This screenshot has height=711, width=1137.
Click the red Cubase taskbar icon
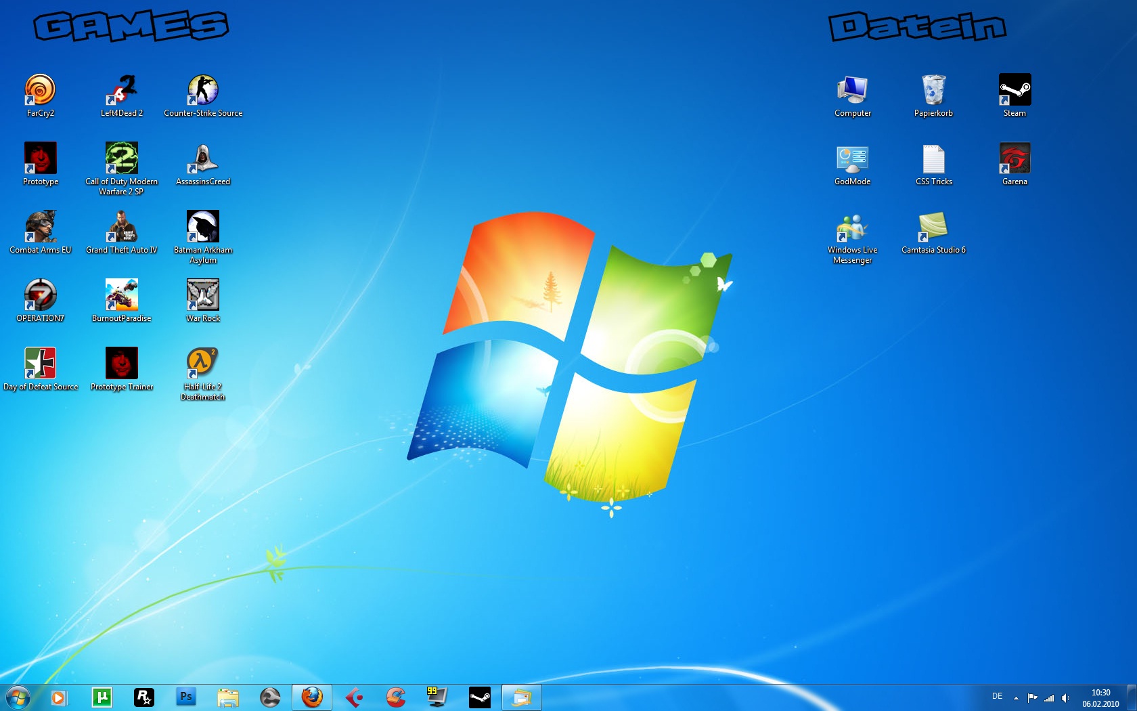click(x=354, y=697)
